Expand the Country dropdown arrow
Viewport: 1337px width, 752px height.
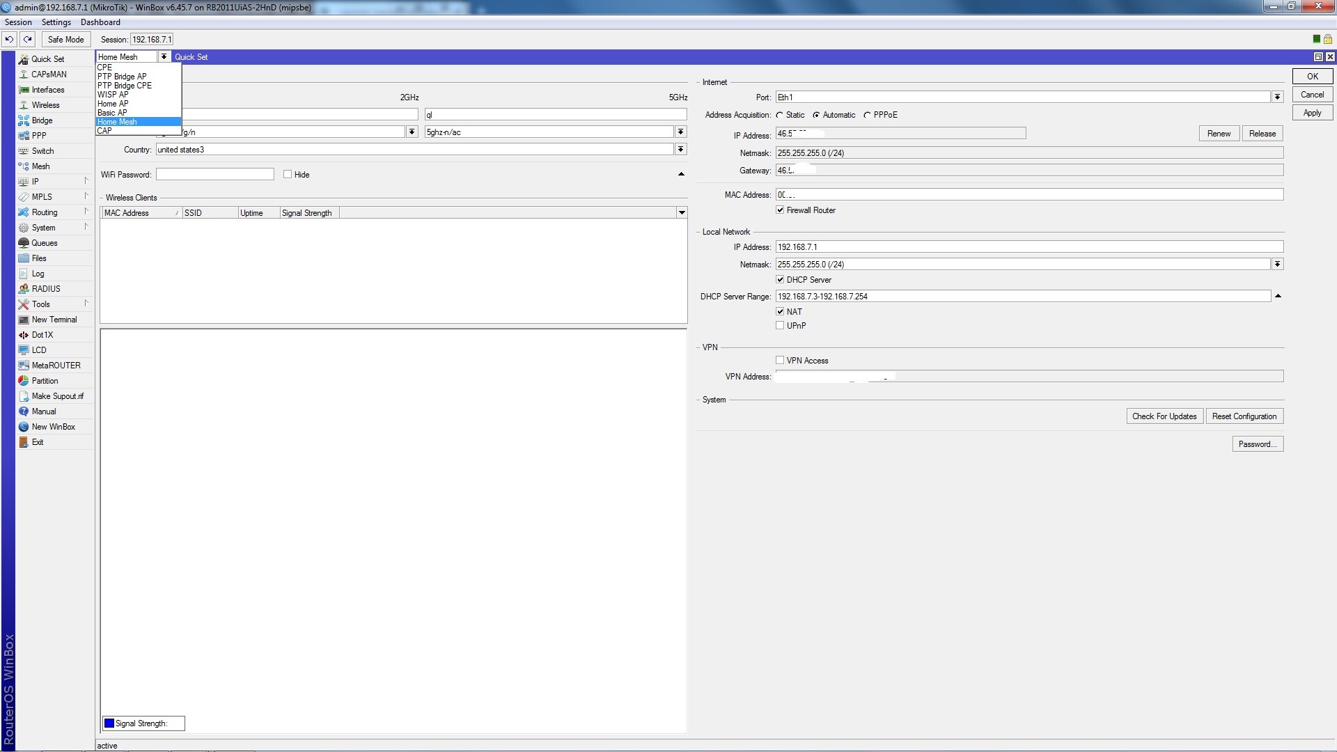[x=680, y=149]
